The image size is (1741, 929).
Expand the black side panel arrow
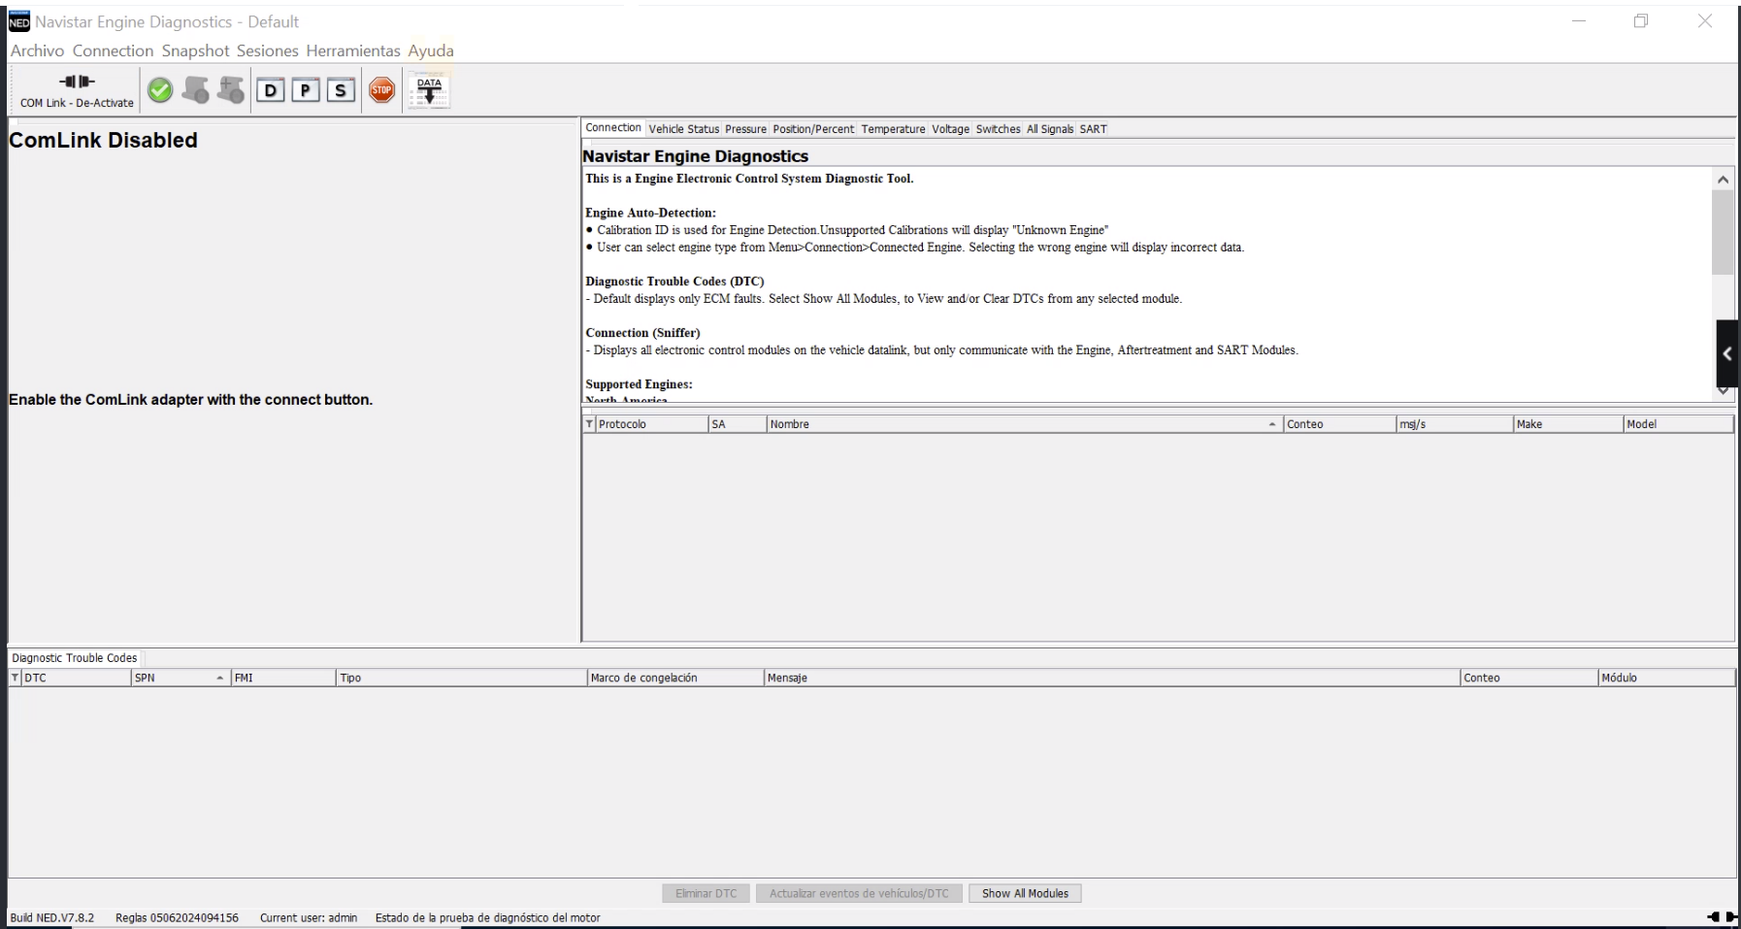[1727, 354]
